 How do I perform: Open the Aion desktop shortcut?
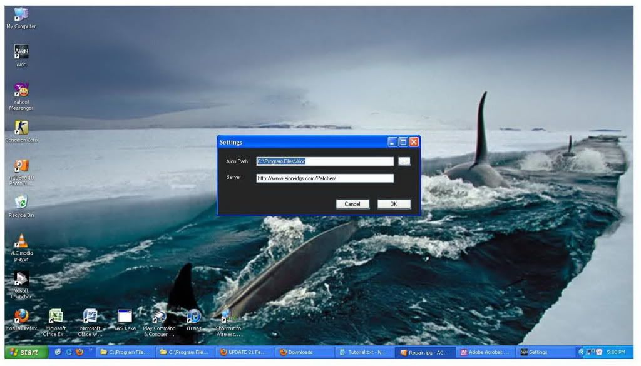[x=21, y=53]
